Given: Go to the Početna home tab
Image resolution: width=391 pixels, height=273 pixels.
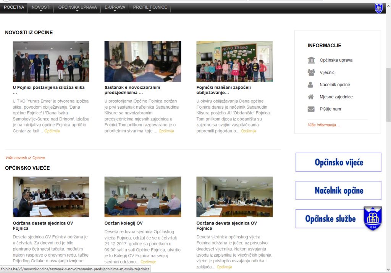Looking at the screenshot, I should [14, 8].
